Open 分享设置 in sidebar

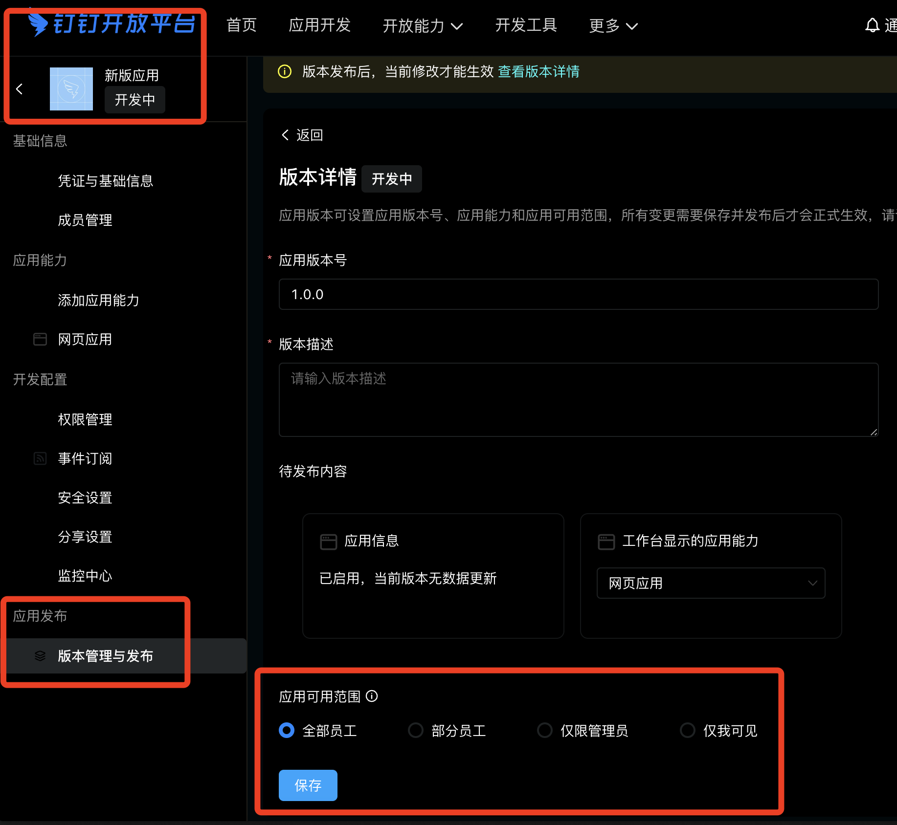[x=85, y=537]
